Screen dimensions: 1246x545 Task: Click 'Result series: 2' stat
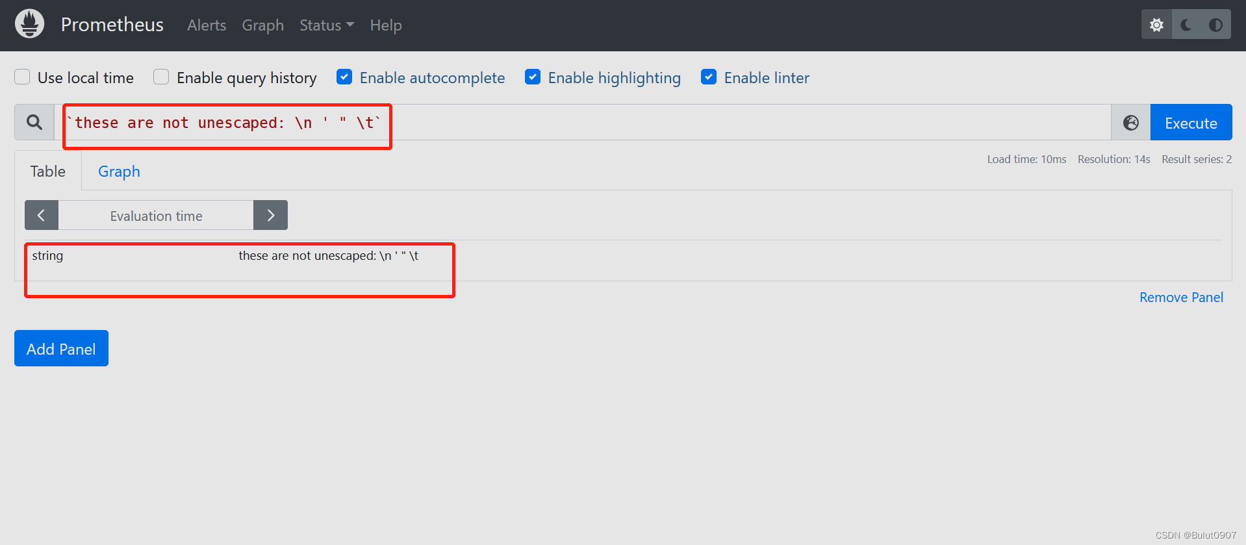(x=1197, y=159)
